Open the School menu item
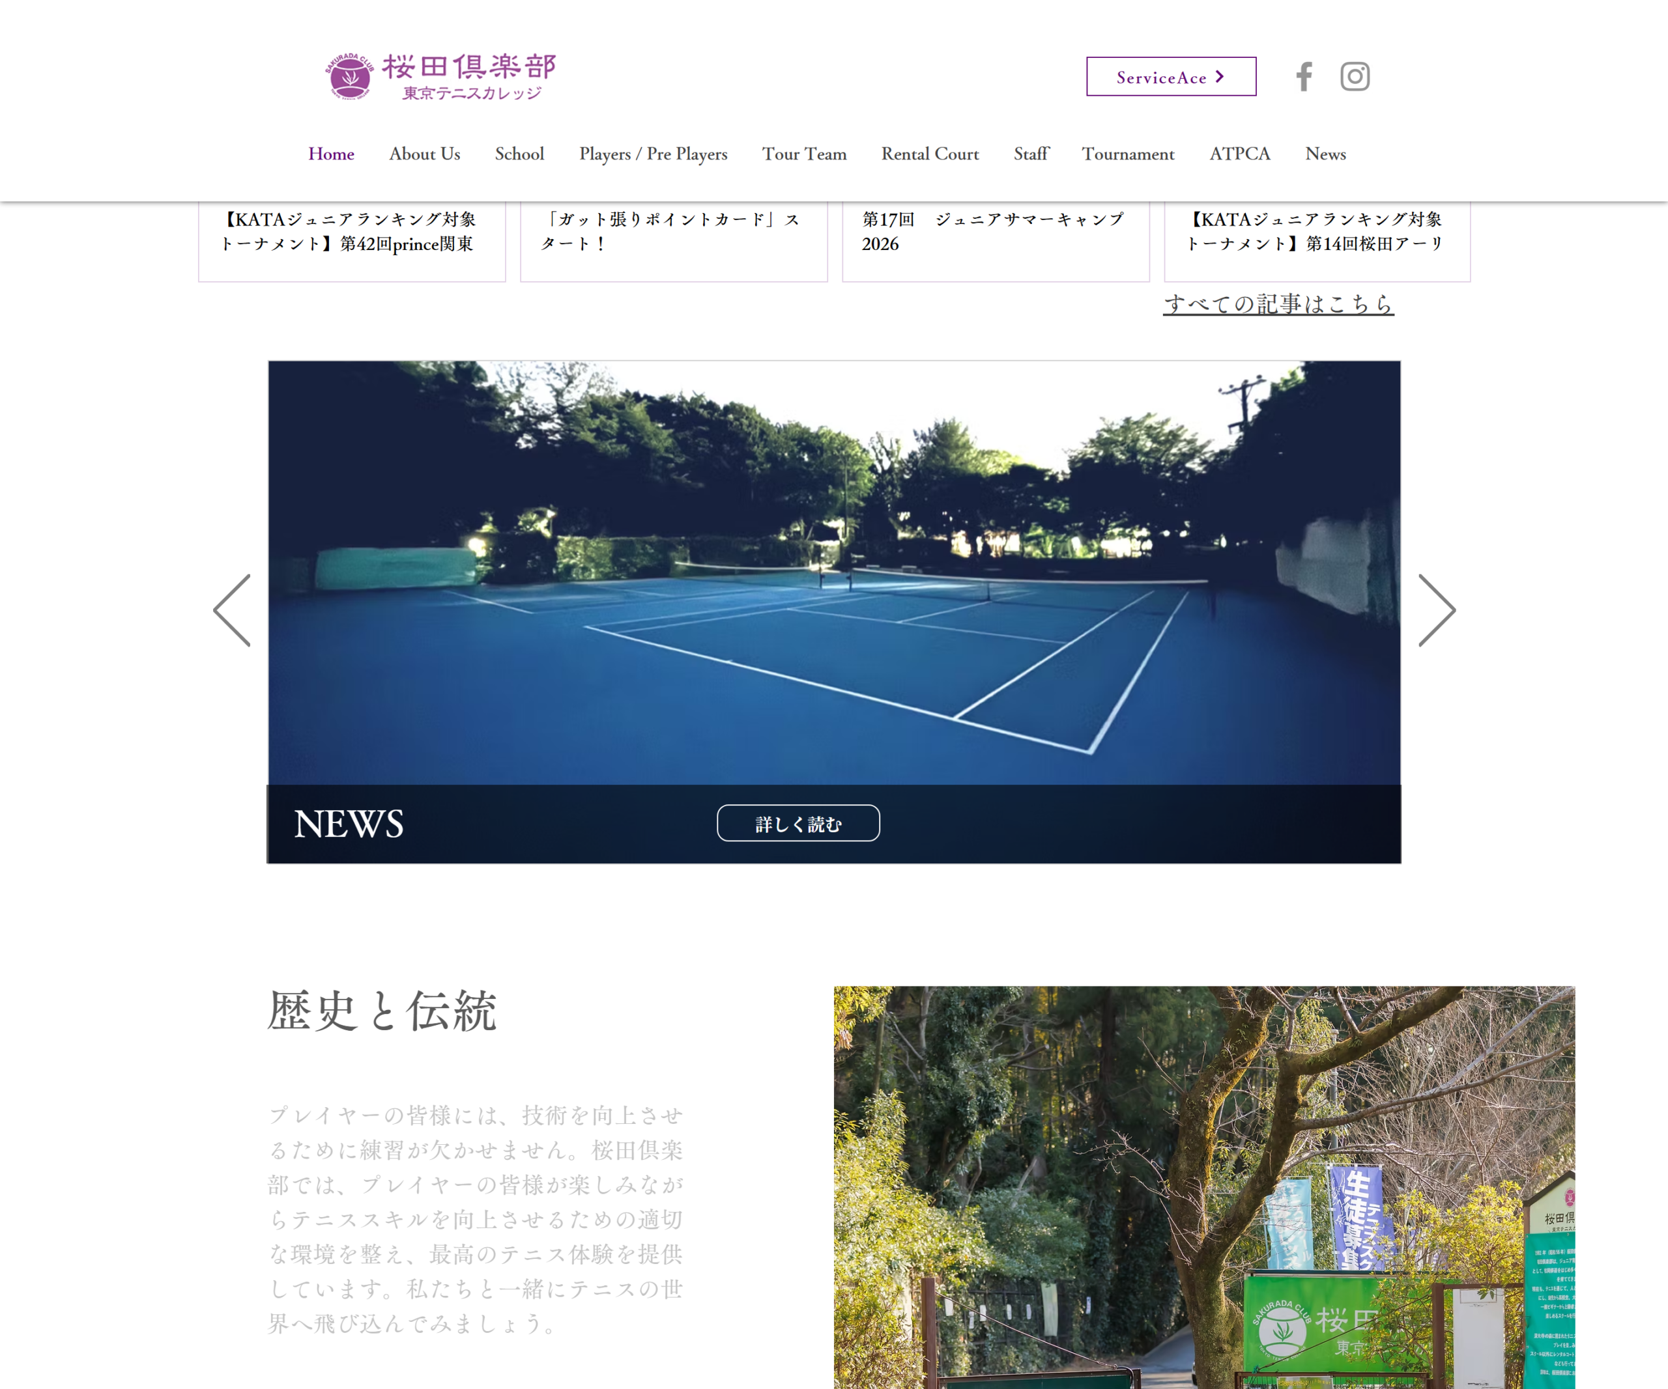The width and height of the screenshot is (1668, 1389). click(519, 154)
